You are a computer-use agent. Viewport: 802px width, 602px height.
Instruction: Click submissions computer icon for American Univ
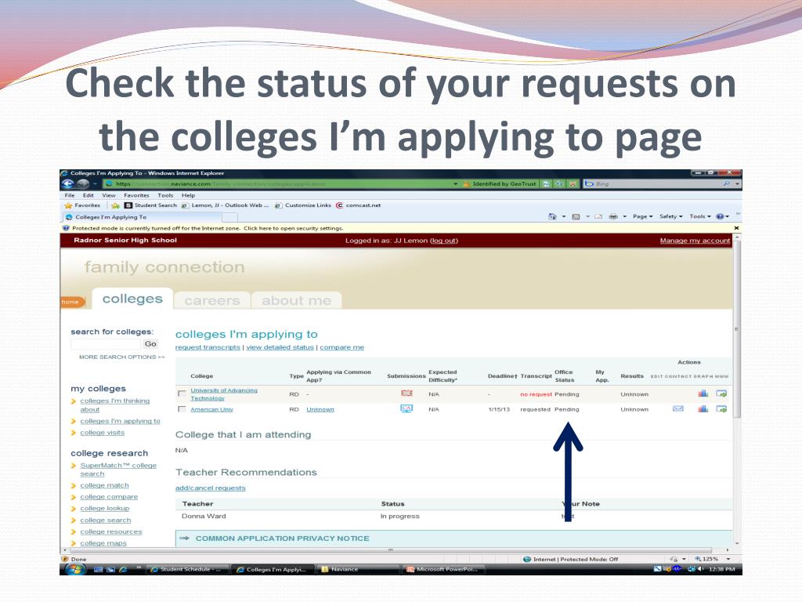(x=406, y=408)
